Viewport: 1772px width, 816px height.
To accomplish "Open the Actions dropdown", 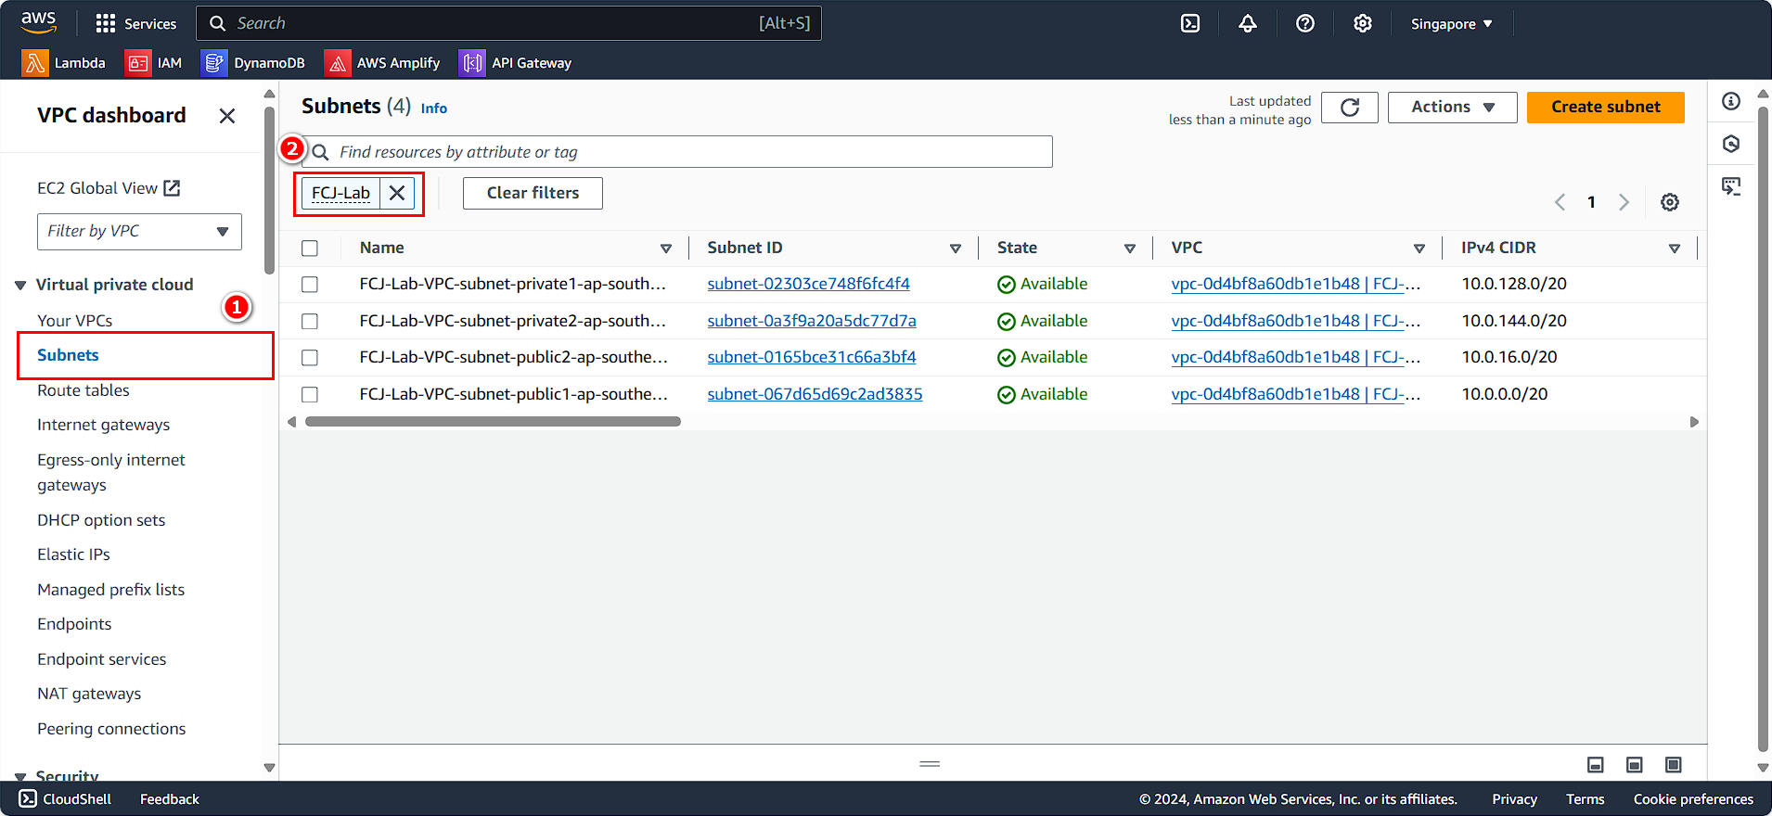I will pyautogui.click(x=1452, y=108).
